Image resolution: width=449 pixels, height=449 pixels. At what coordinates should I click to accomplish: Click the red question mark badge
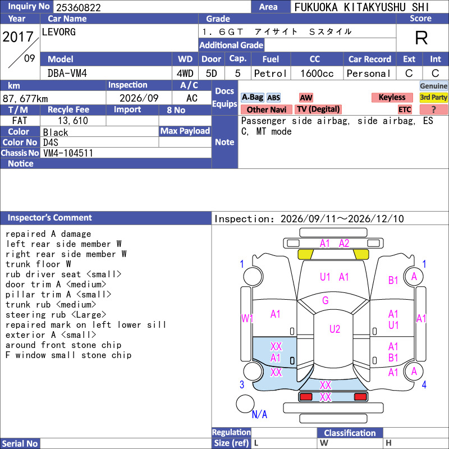point(433,109)
